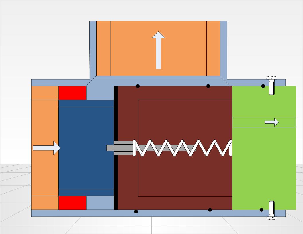
Task: Click the right narrow section of the top orange outlet
Action: [213, 48]
